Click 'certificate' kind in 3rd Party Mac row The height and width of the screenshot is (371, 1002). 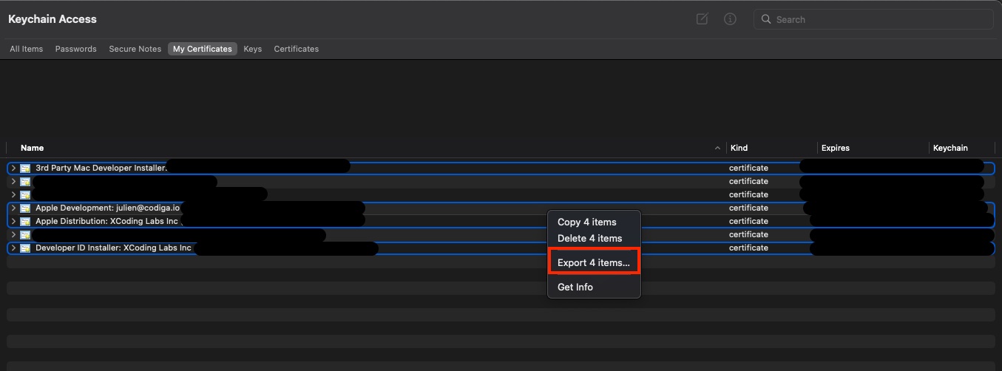click(x=748, y=168)
